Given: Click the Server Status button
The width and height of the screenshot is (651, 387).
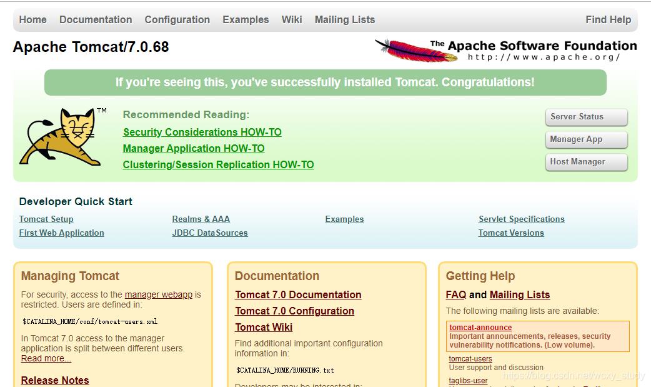Looking at the screenshot, I should click(x=586, y=117).
